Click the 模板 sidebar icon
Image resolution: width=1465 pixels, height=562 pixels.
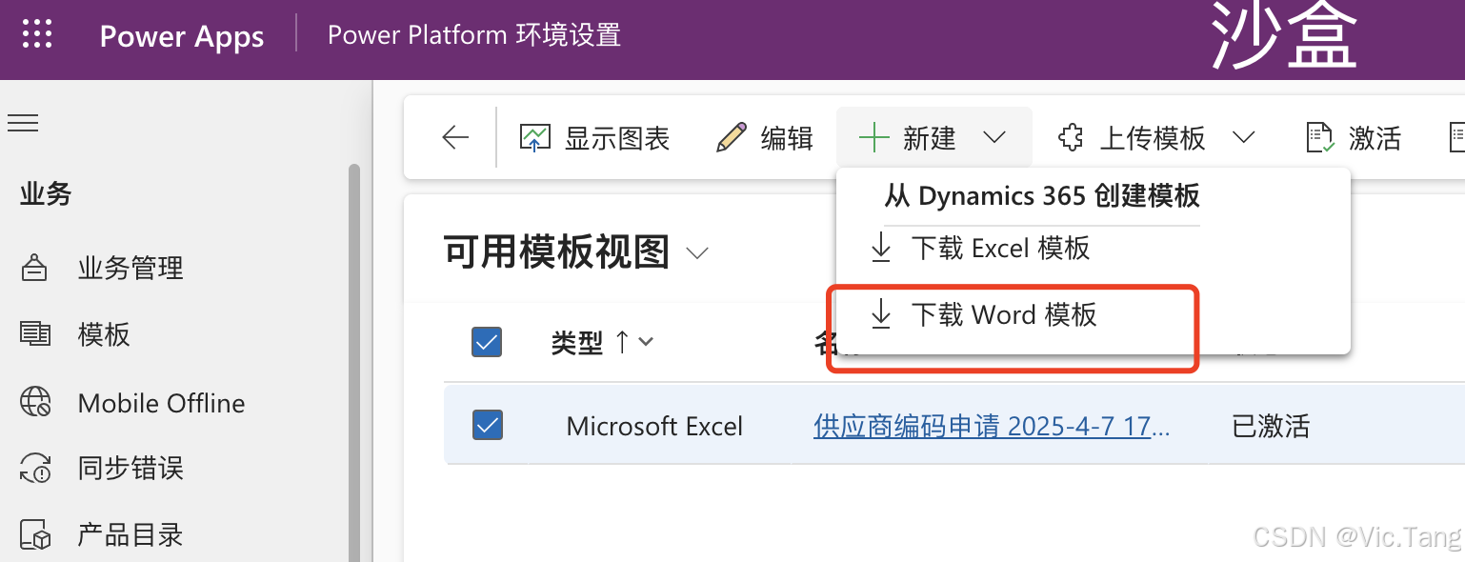tap(35, 334)
